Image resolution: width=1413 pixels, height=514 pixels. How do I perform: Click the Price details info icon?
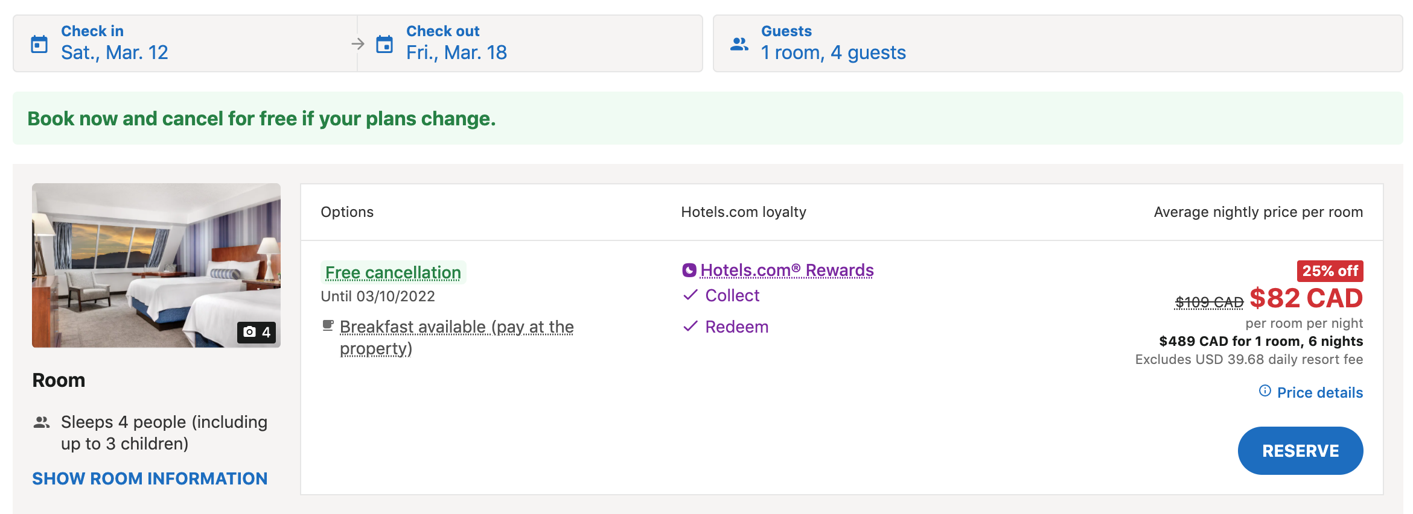1265,391
